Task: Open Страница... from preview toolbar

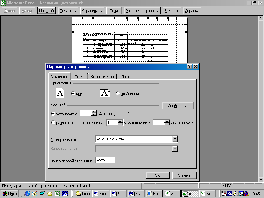Action: pyautogui.click(x=92, y=11)
